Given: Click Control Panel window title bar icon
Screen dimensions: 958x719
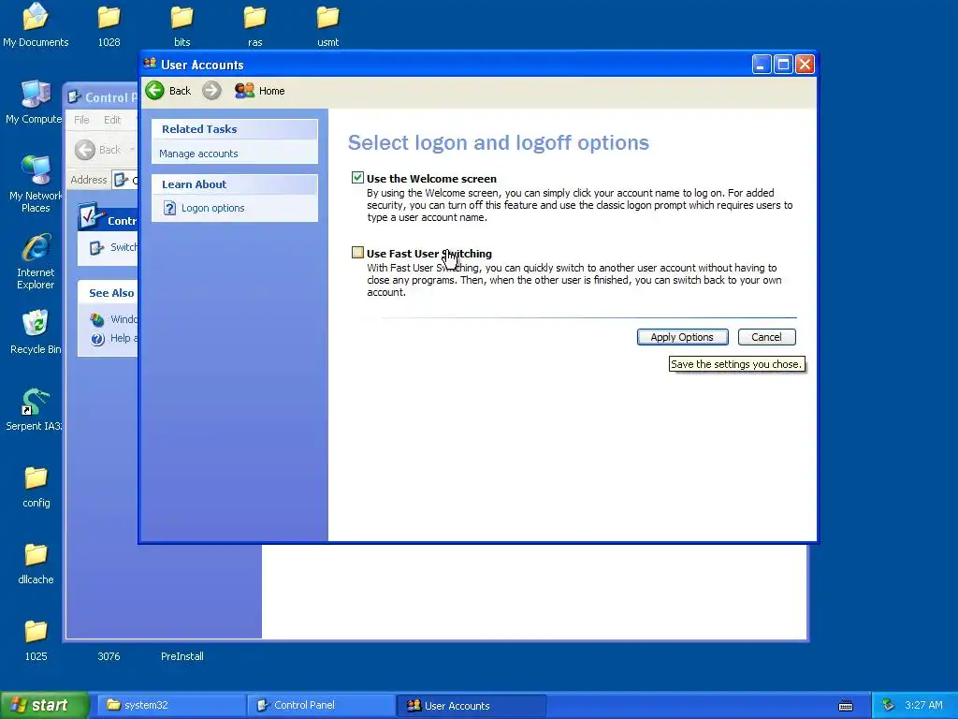Looking at the screenshot, I should [x=75, y=97].
